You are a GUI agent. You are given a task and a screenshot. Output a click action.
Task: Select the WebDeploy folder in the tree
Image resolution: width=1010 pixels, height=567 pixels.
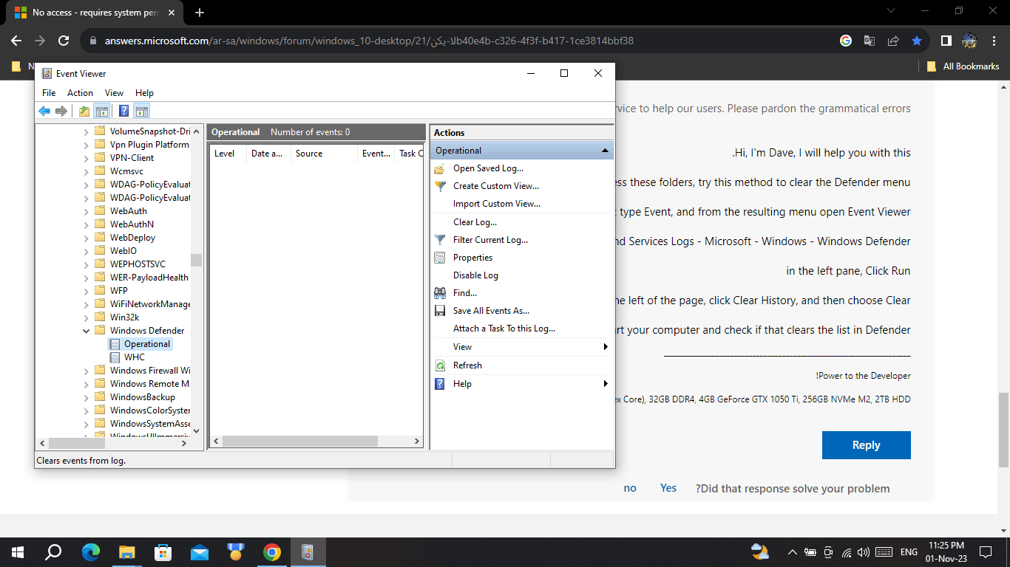pos(132,238)
